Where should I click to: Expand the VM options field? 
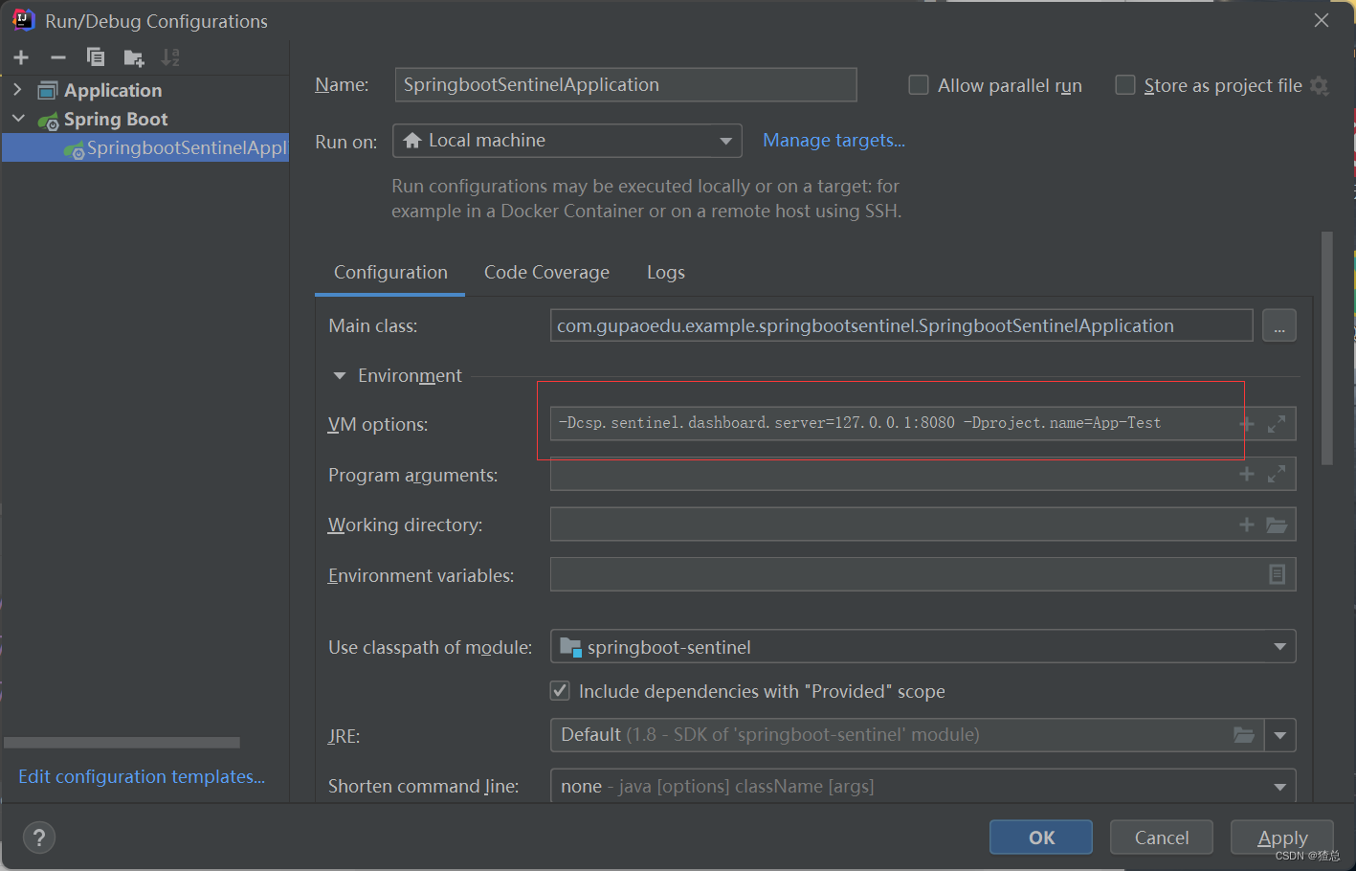[x=1277, y=424]
